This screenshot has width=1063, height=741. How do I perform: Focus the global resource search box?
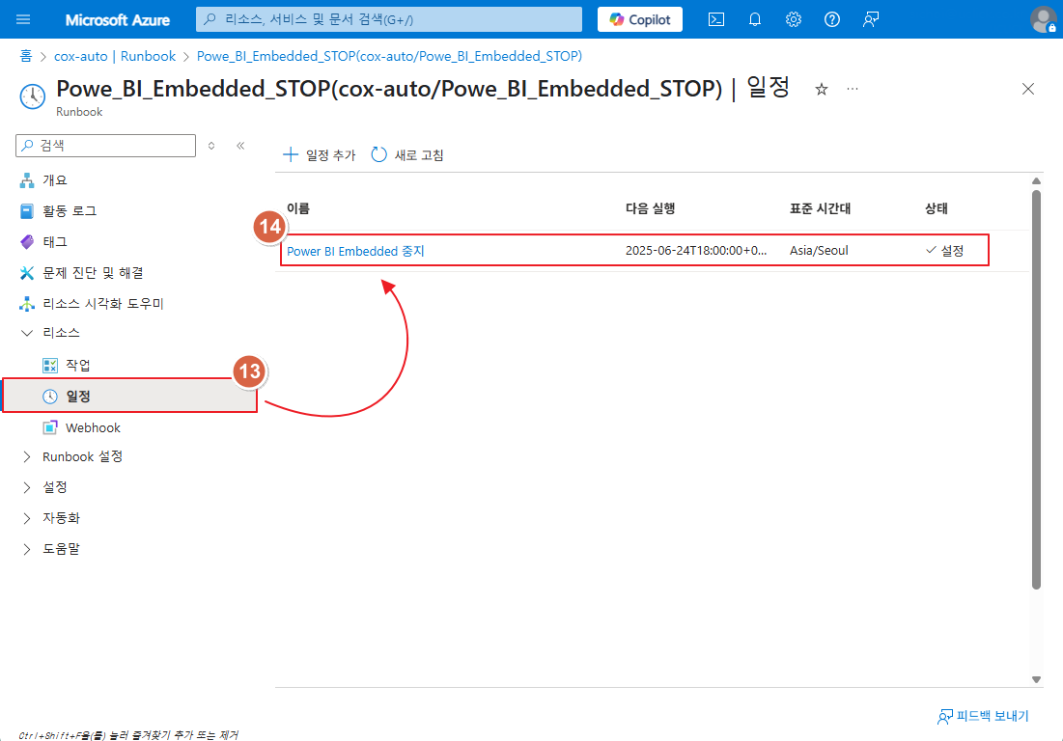click(389, 19)
